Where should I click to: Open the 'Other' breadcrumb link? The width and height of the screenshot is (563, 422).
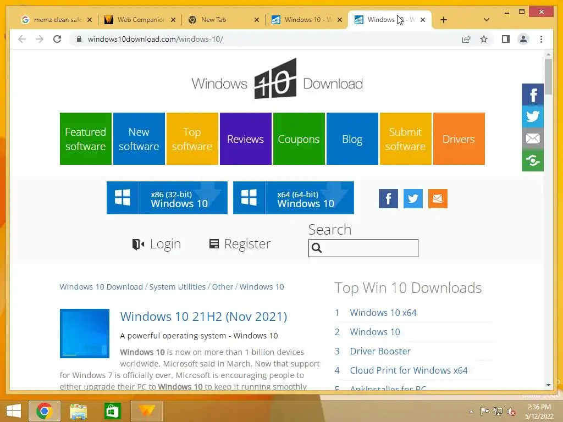coord(223,287)
